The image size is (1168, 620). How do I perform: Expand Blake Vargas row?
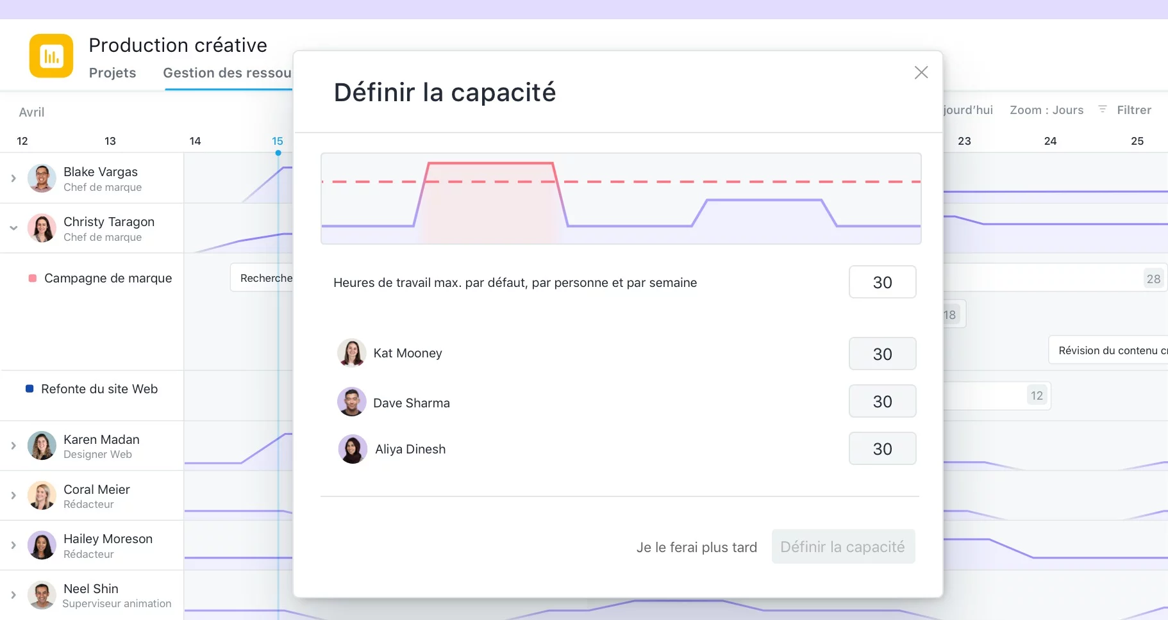point(13,178)
